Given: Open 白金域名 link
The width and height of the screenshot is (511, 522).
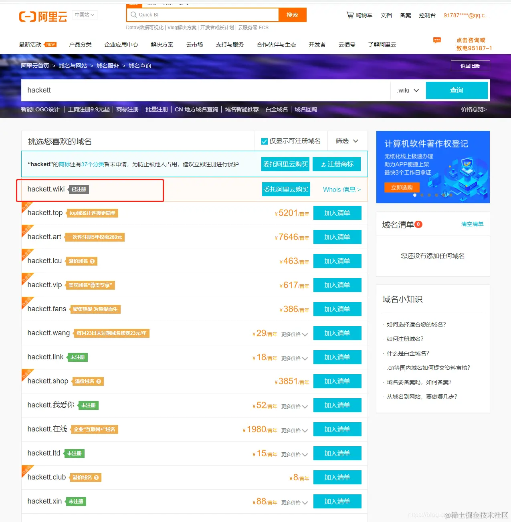Looking at the screenshot, I should pos(277,109).
